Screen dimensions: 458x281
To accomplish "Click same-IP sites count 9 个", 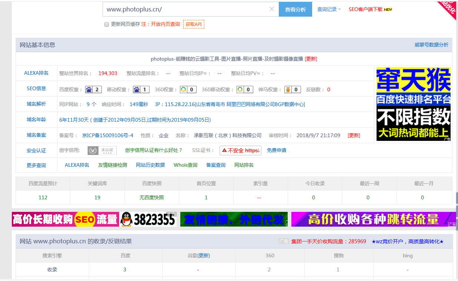I will [91, 104].
